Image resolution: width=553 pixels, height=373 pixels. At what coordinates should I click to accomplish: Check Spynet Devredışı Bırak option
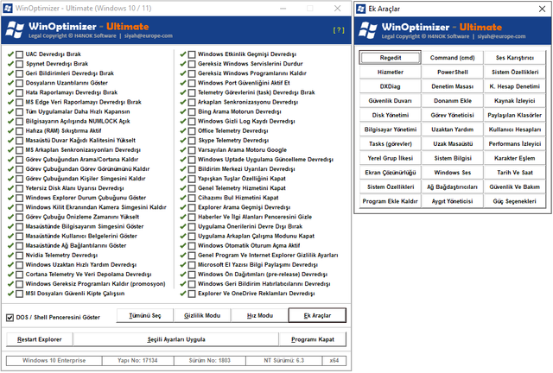coord(19,64)
